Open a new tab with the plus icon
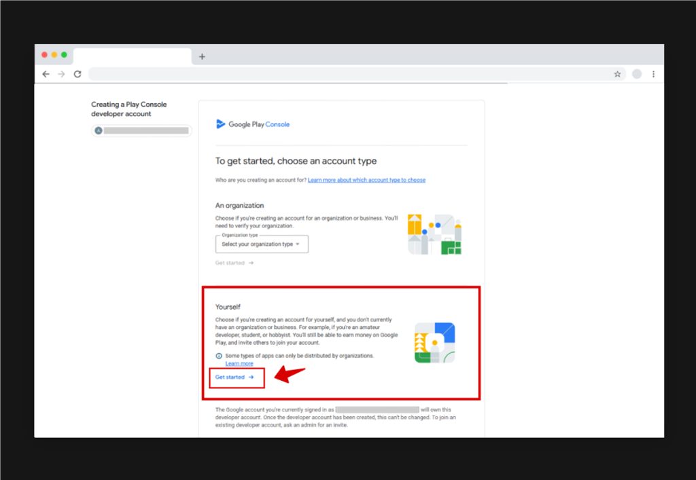 [x=202, y=57]
